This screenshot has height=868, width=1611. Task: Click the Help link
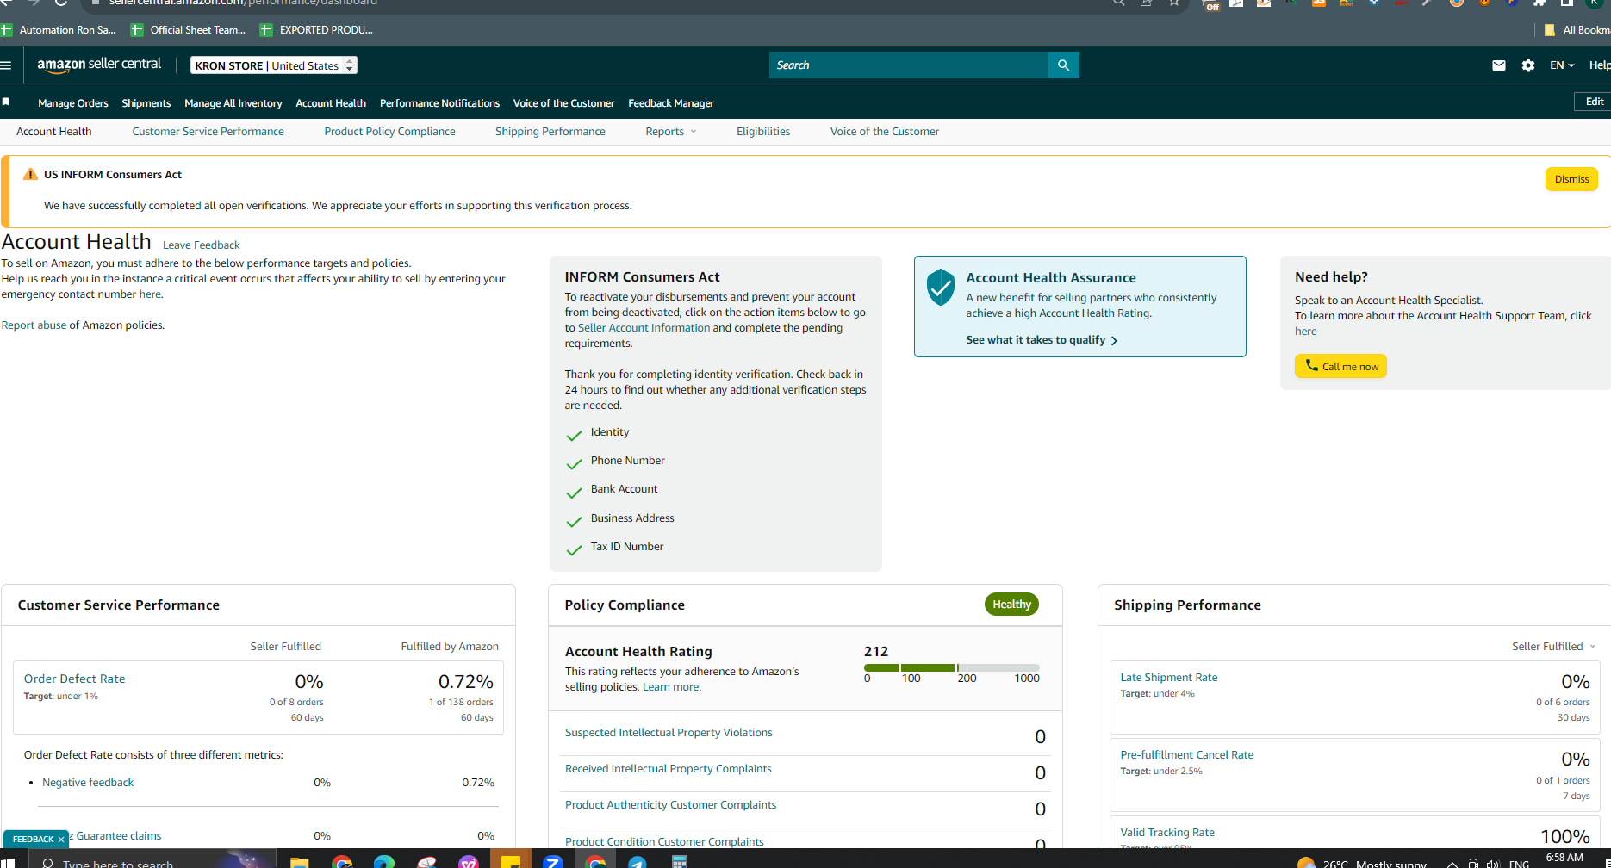click(x=1600, y=65)
